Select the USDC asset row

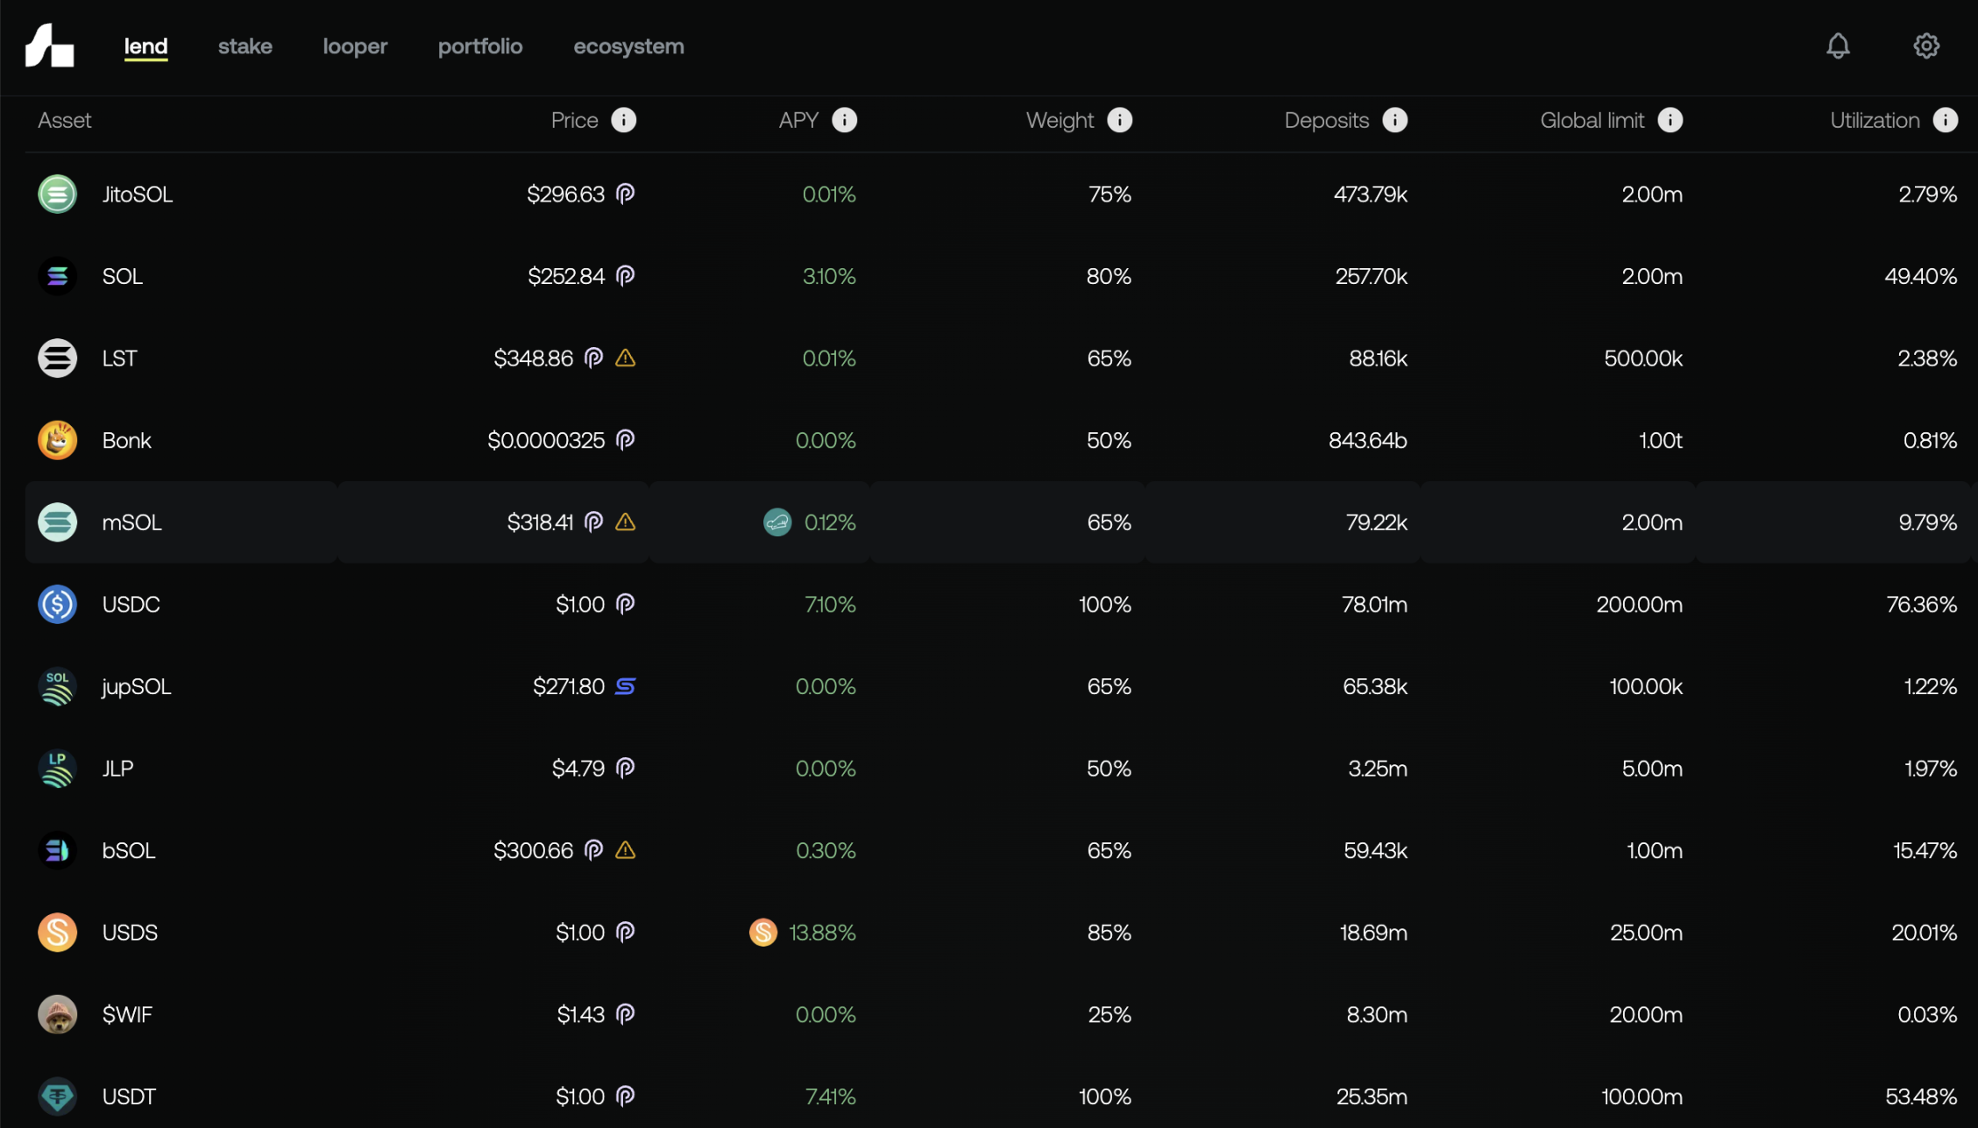tap(131, 605)
